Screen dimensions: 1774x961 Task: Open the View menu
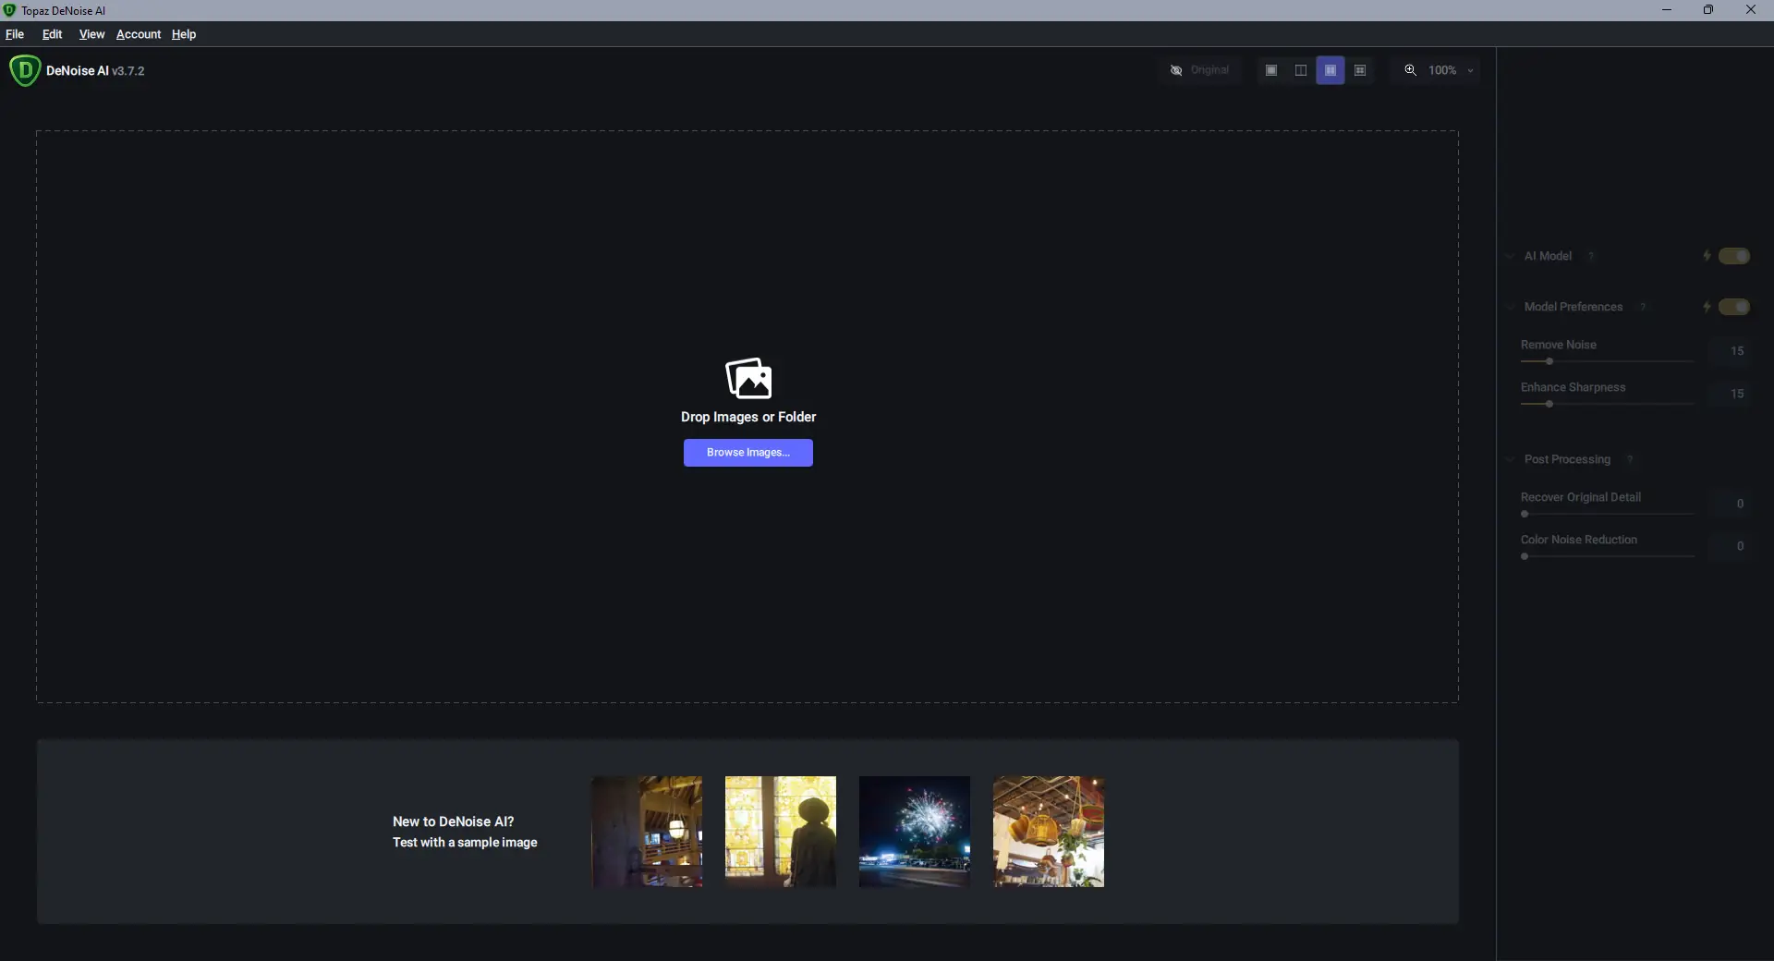coord(91,34)
